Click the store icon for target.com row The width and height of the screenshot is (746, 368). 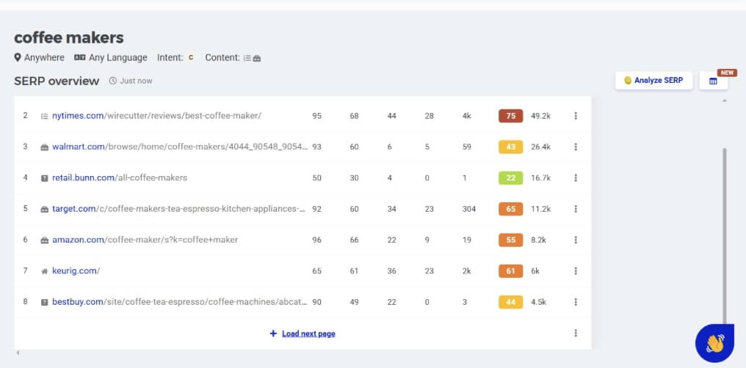pos(44,209)
